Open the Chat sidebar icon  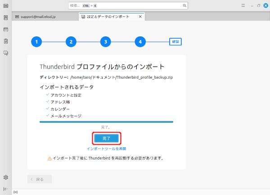[x=6, y=53]
